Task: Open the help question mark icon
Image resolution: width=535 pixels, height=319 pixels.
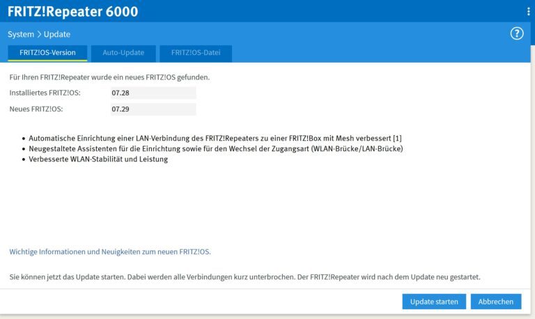Action: (x=517, y=33)
